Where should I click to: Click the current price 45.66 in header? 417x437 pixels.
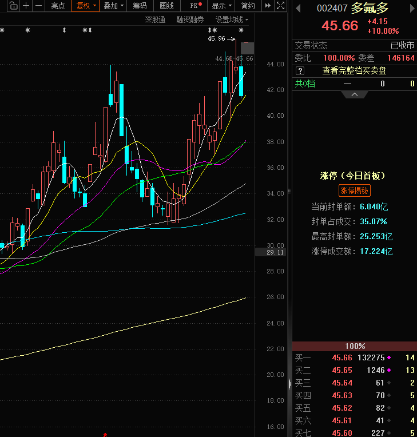[x=340, y=26]
